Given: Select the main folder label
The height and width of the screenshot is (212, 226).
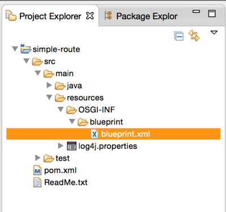Looking at the screenshot, I should point(64,73).
